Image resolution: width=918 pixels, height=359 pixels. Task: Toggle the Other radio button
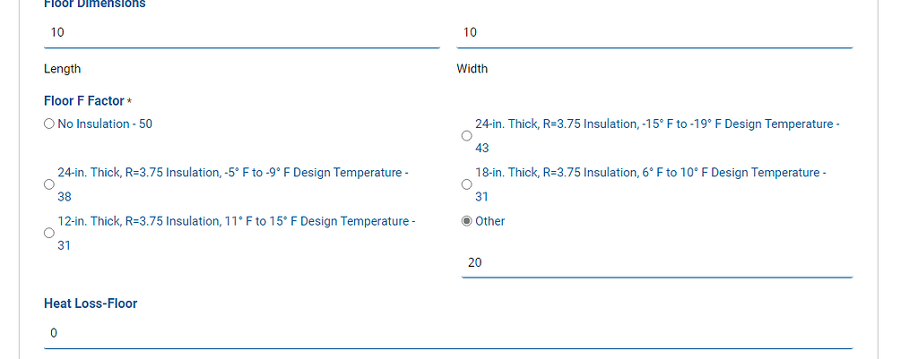(x=466, y=222)
